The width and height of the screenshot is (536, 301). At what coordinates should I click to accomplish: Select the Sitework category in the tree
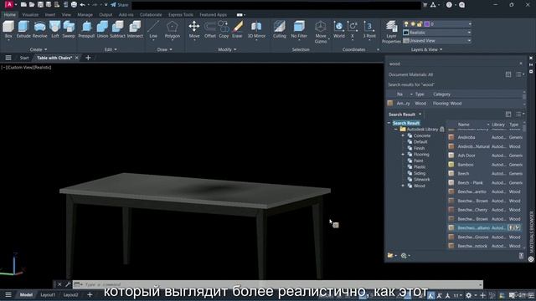click(421, 179)
